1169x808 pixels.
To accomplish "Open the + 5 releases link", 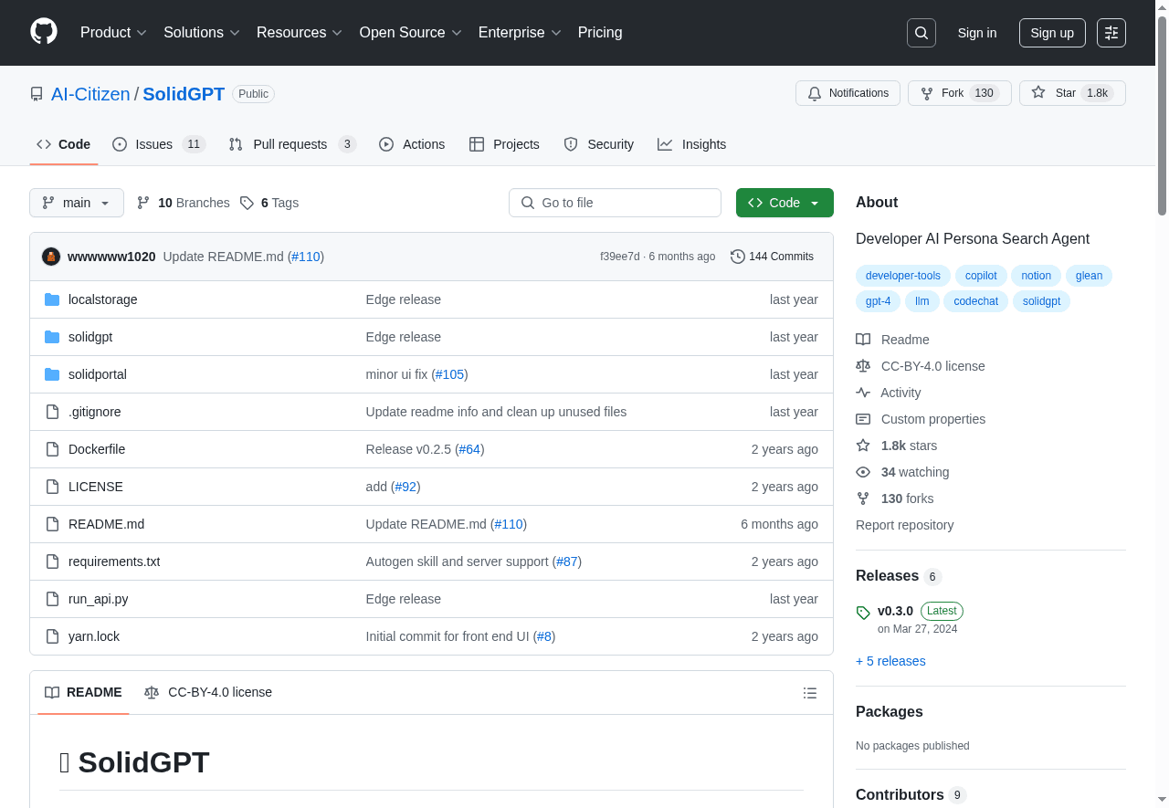I will [x=890, y=661].
